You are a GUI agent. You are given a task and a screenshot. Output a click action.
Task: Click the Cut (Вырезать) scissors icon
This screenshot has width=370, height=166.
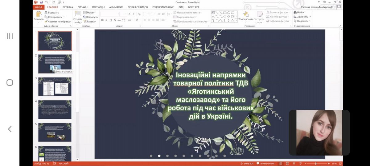46,13
